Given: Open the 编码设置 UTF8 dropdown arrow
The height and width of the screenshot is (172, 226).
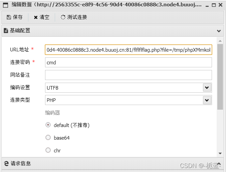Looking at the screenshot, I should (207, 88).
